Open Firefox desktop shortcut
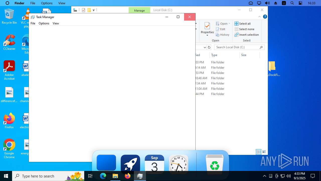The image size is (321, 181). 9,121
